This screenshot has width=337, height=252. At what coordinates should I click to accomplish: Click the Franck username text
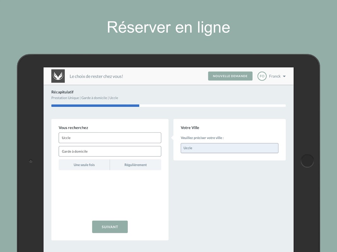[x=275, y=76]
